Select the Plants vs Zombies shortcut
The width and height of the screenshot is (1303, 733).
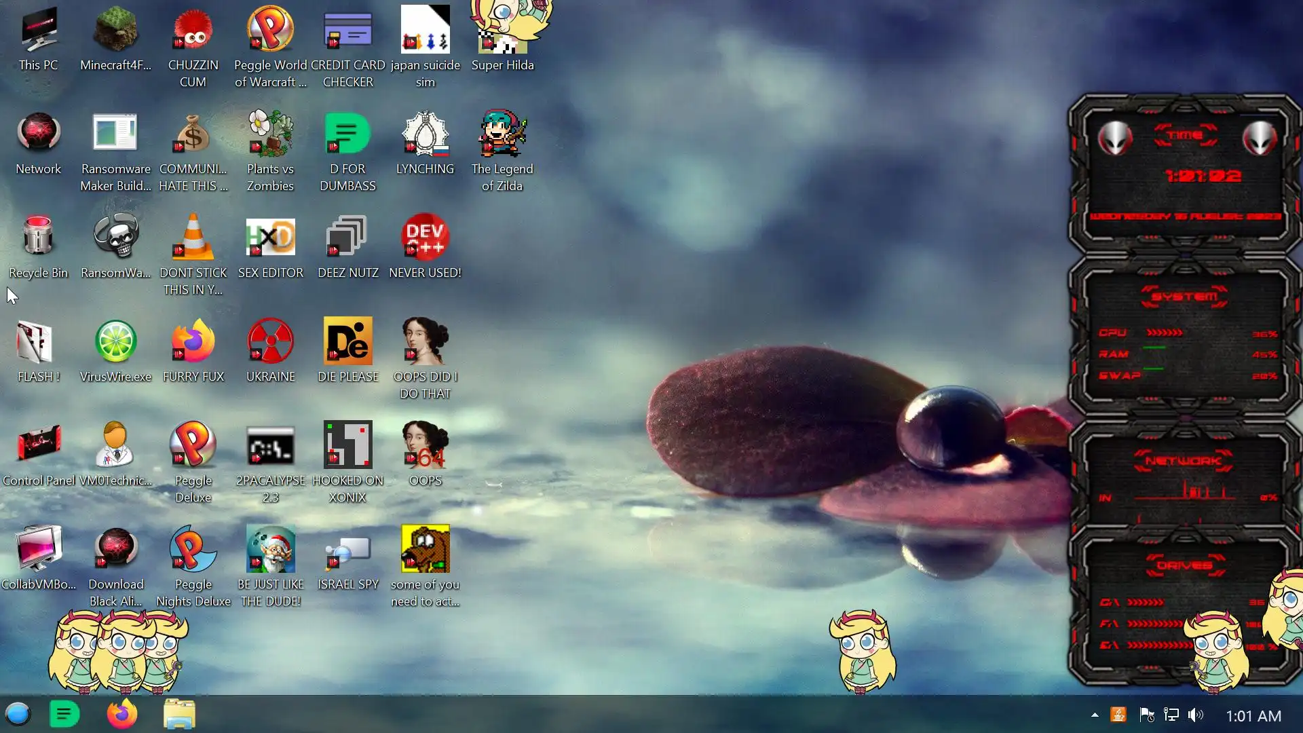tap(270, 134)
